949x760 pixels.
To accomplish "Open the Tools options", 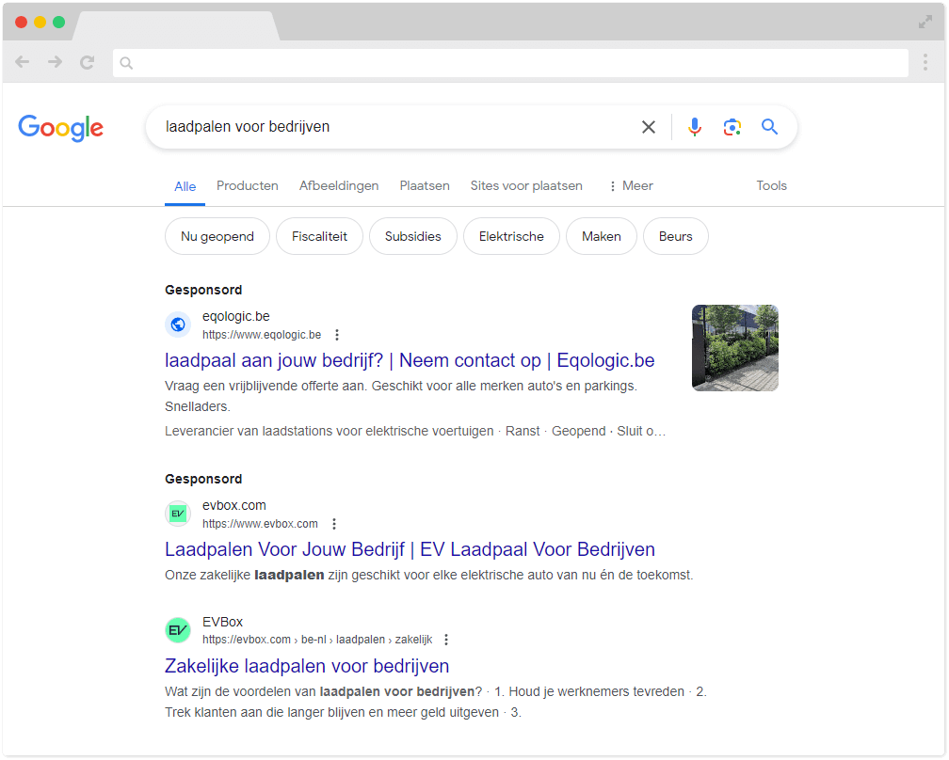I will click(x=771, y=185).
